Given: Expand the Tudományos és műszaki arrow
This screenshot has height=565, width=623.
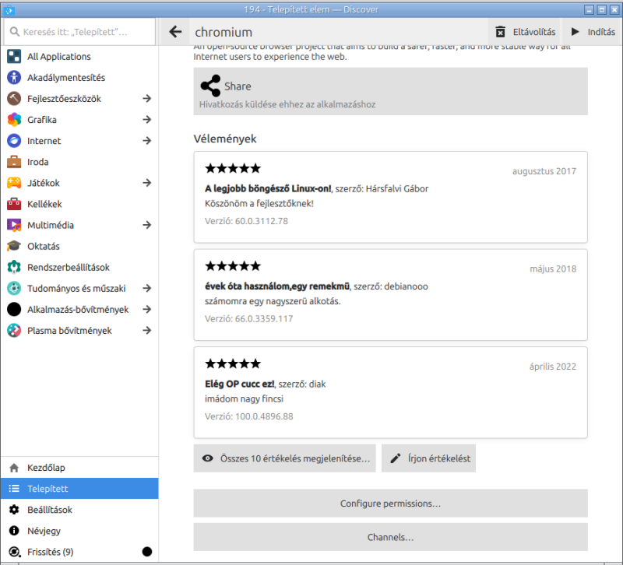Looking at the screenshot, I should click(147, 288).
